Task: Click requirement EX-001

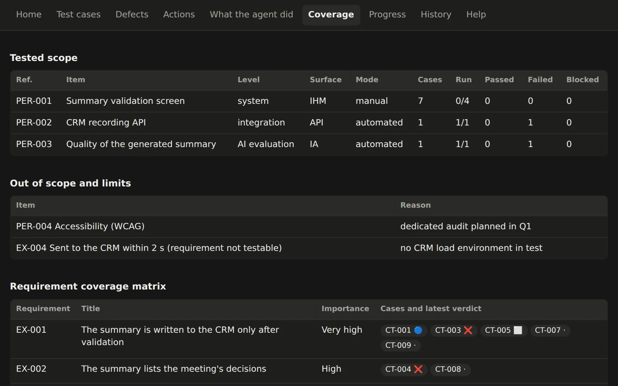Action: (31, 330)
